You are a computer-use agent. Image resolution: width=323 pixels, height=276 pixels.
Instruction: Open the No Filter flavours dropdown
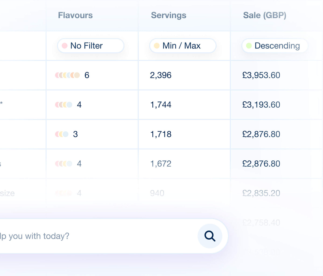[x=91, y=46]
